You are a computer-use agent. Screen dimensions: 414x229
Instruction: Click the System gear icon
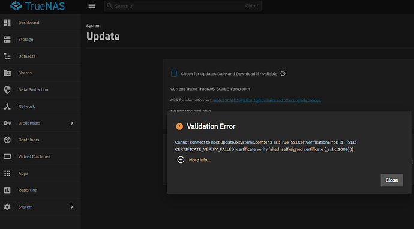(x=7, y=207)
